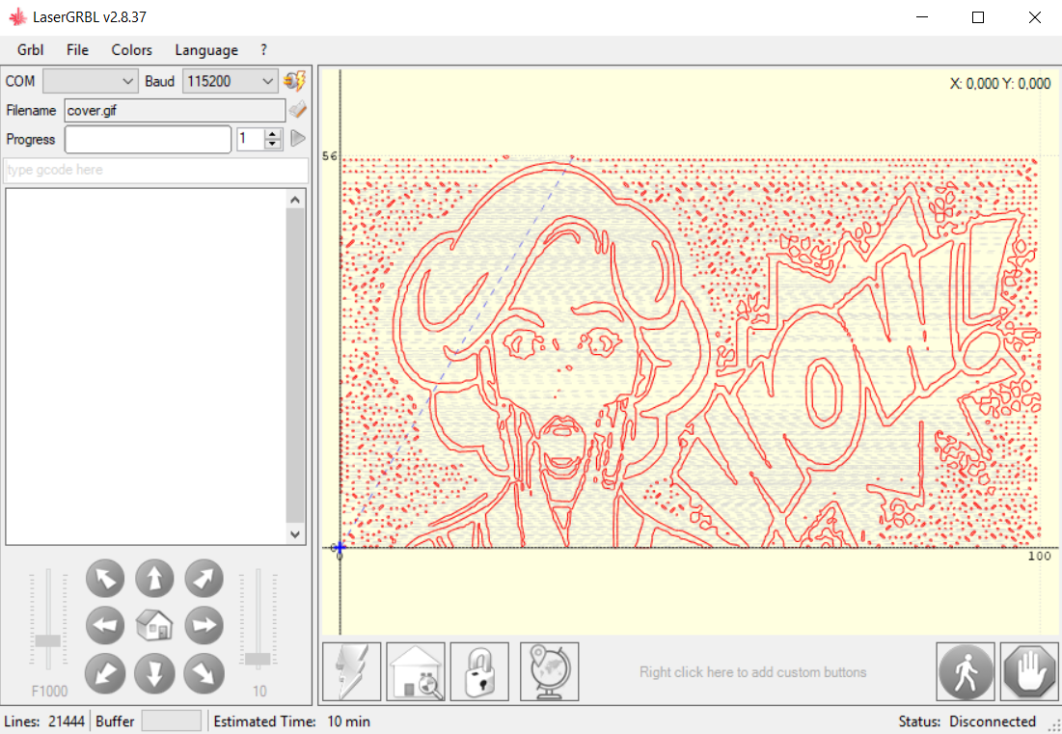Click the open file icon beside Filename
Viewport: 1062px width, 734px height.
point(298,110)
